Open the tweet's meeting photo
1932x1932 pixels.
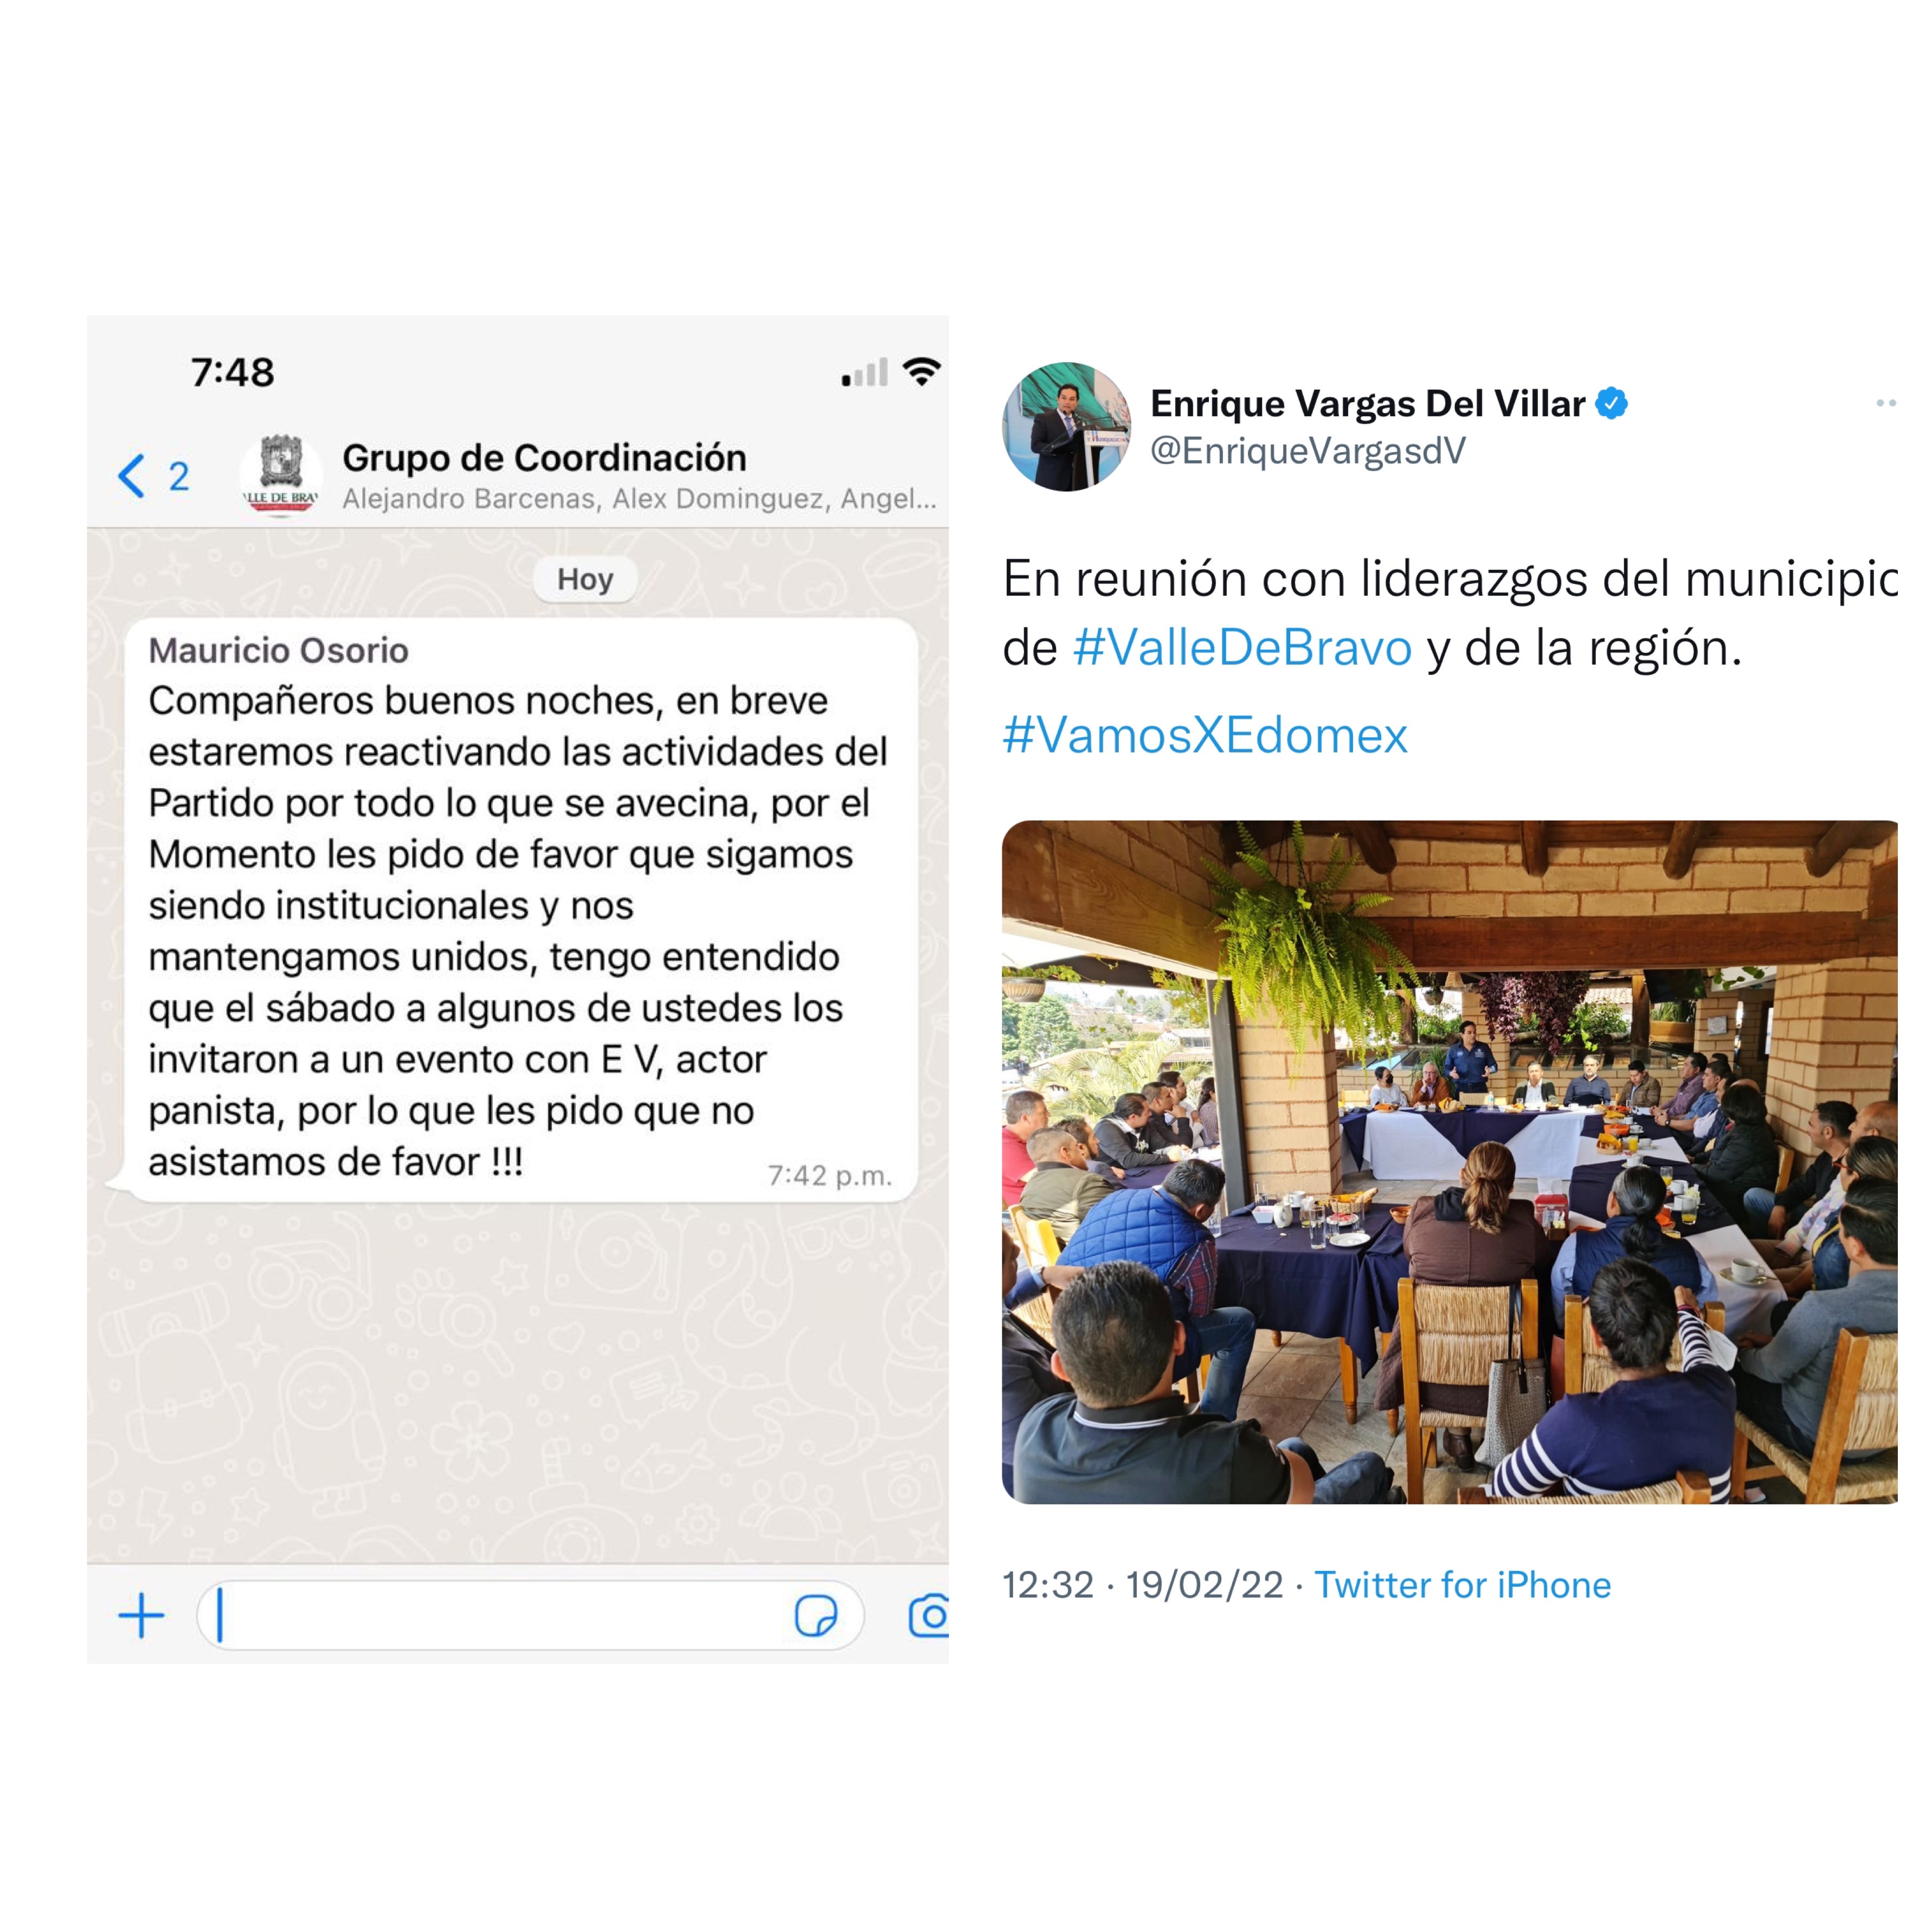1449,1163
